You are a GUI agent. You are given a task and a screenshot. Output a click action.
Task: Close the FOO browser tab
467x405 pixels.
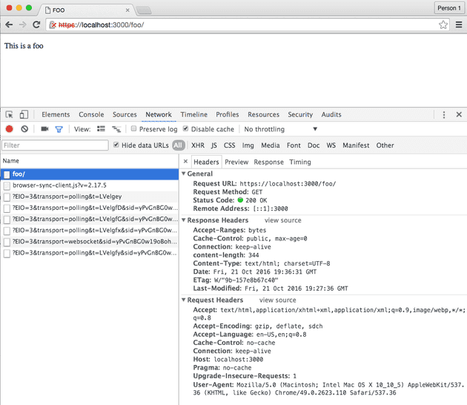coord(127,10)
